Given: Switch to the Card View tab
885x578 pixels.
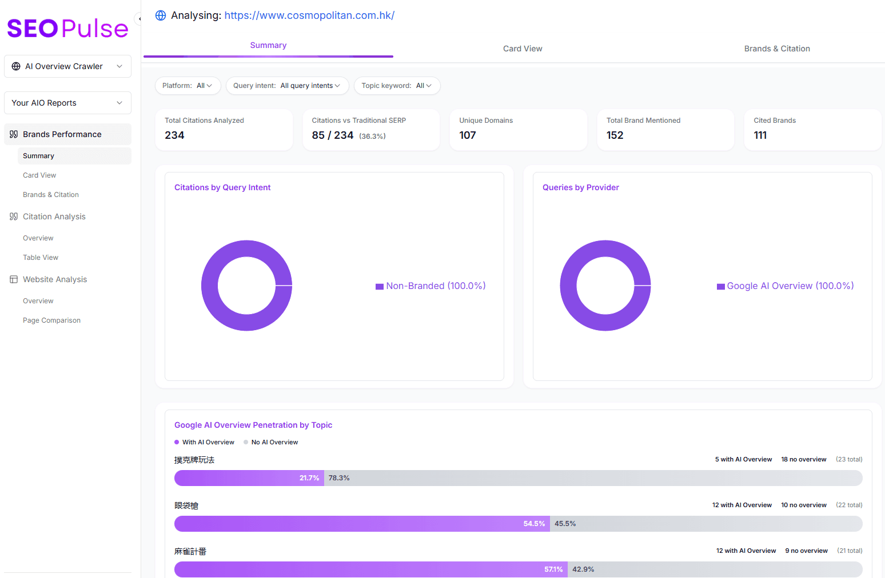Looking at the screenshot, I should coord(523,49).
